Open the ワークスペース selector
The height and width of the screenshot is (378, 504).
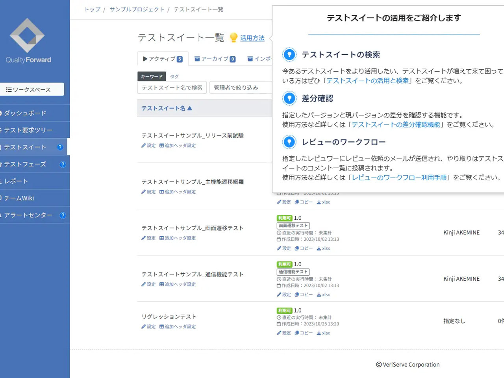[x=32, y=89]
